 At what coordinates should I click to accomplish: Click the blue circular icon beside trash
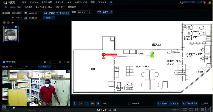[13, 23]
